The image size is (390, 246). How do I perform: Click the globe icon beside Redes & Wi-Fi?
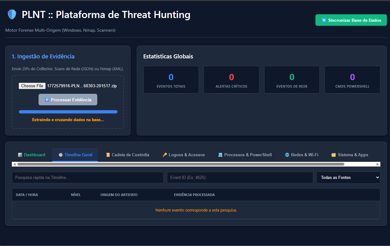point(287,155)
